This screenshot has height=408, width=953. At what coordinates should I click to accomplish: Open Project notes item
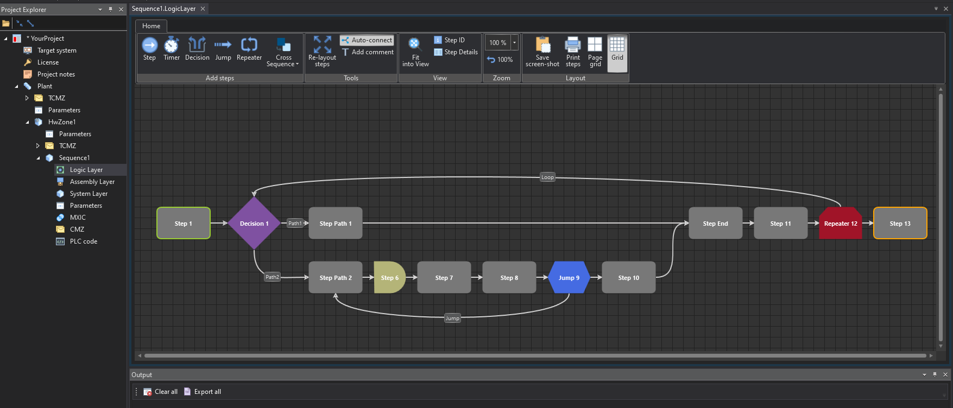point(56,74)
